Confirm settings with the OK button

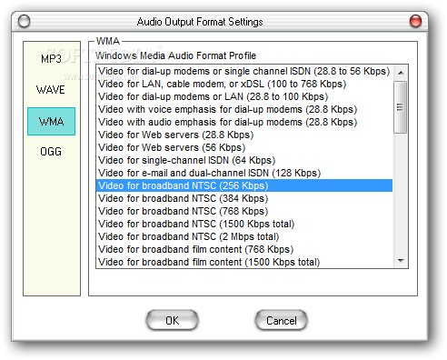pyautogui.click(x=172, y=320)
